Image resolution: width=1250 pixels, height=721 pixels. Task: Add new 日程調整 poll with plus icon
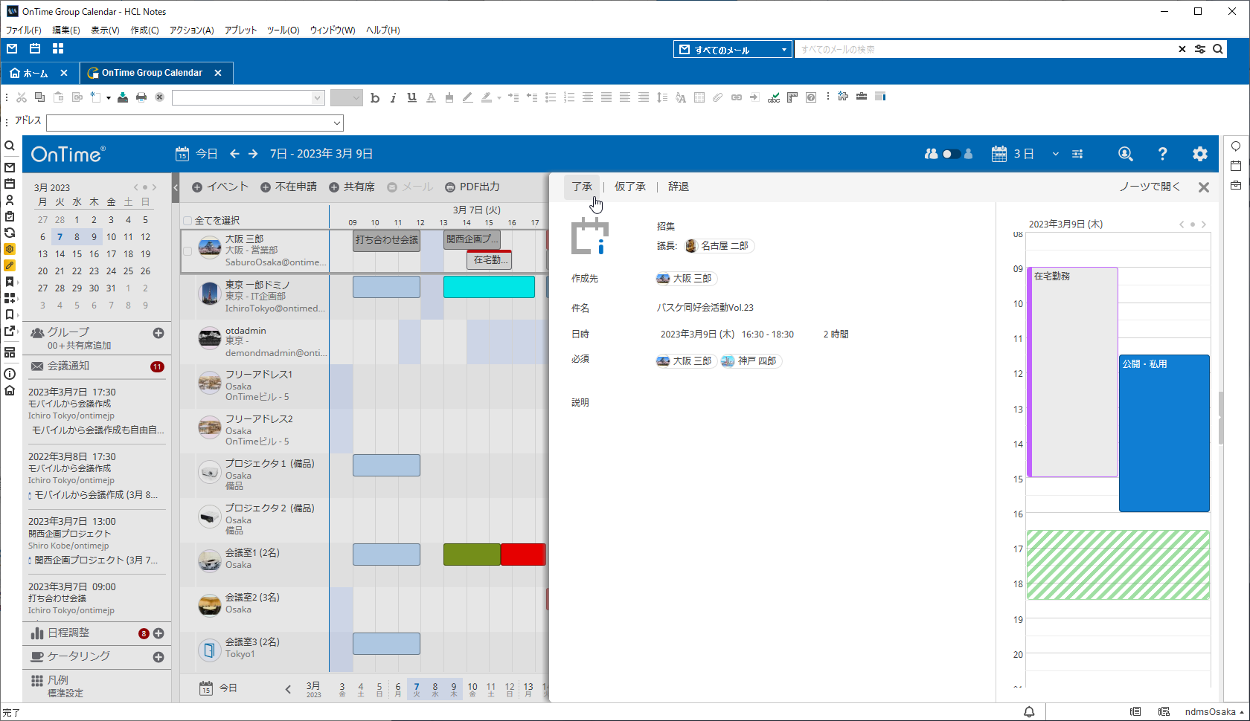(x=158, y=633)
